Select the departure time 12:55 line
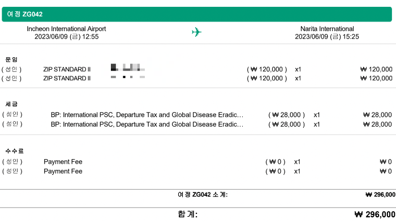396x223 pixels. (x=66, y=37)
